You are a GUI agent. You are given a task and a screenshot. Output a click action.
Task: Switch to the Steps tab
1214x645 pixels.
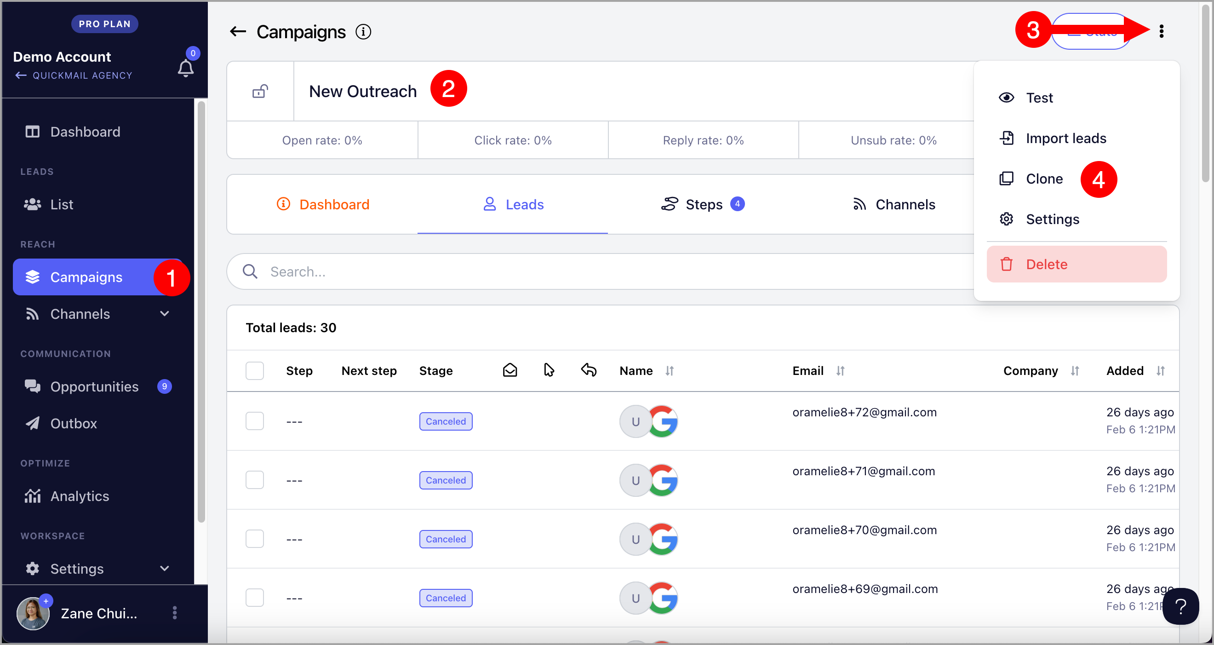click(x=703, y=204)
